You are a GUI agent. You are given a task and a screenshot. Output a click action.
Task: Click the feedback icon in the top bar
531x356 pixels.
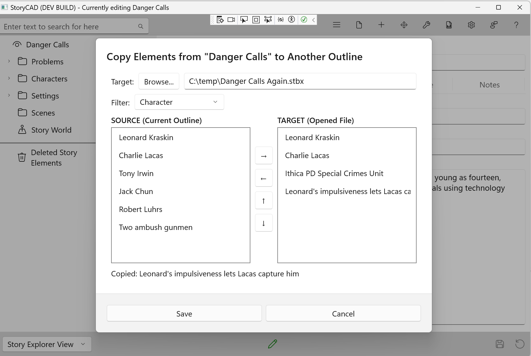[494, 25]
